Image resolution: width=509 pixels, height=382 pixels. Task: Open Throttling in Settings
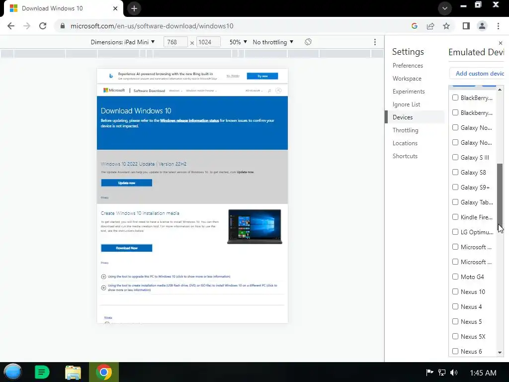click(x=405, y=130)
